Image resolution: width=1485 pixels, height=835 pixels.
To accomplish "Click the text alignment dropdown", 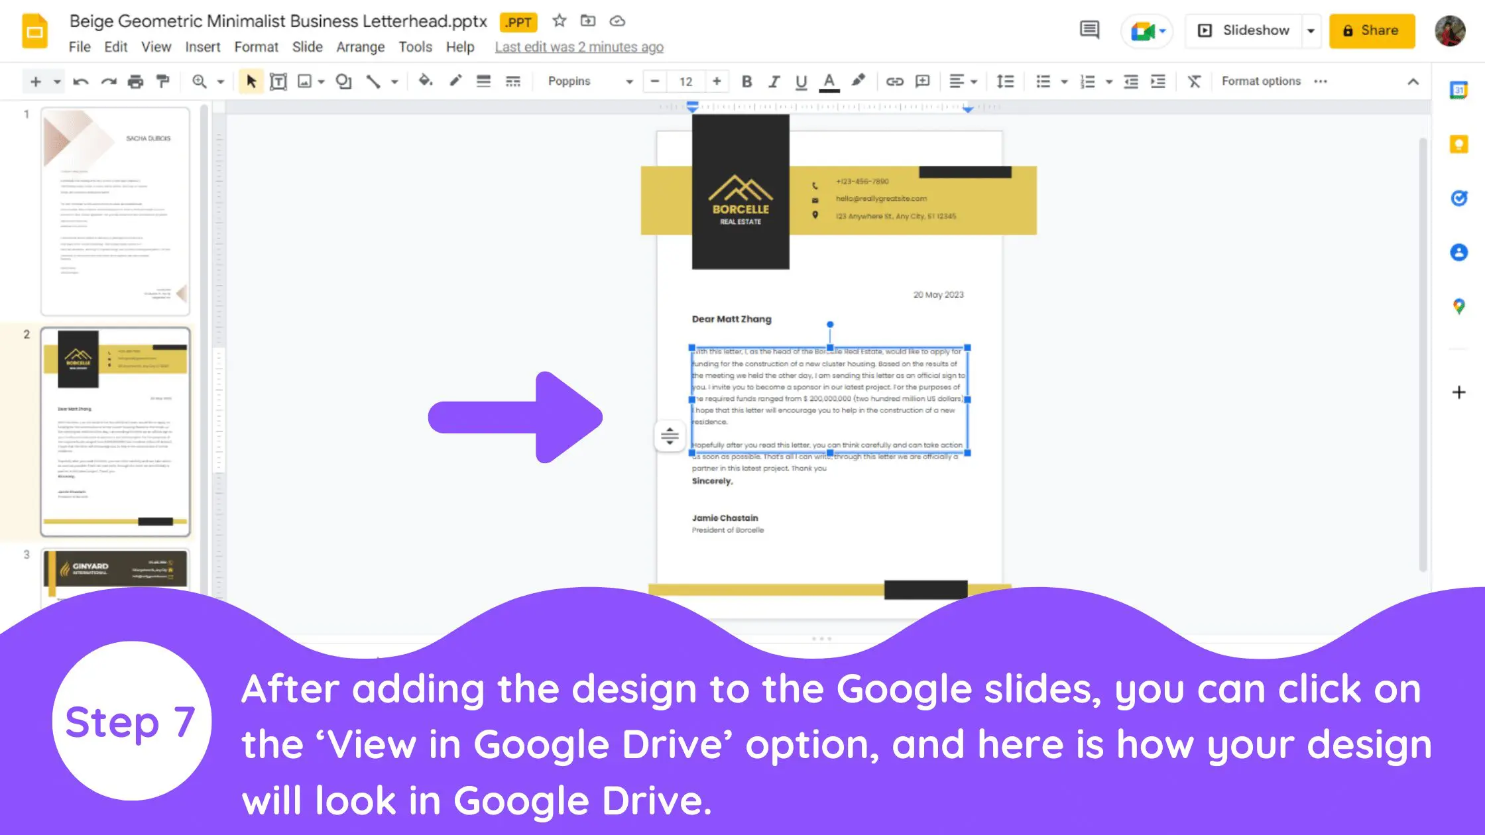I will pyautogui.click(x=962, y=81).
